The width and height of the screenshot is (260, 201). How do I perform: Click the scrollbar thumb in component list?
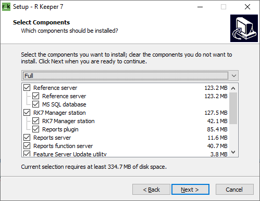tap(233, 108)
